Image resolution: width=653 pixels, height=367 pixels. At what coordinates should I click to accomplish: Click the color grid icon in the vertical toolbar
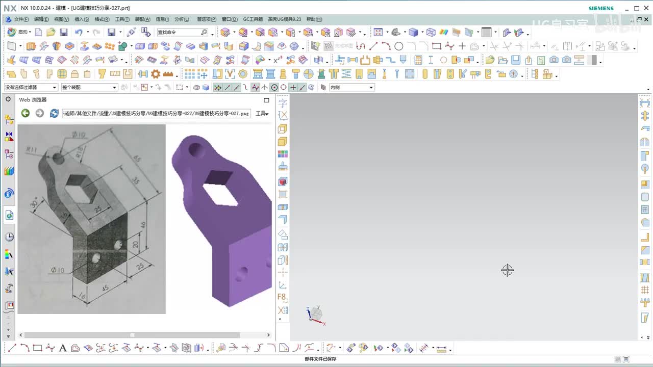tap(283, 154)
